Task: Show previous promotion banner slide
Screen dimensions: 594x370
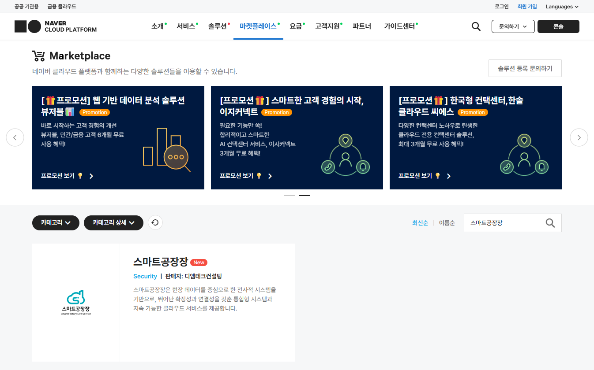Action: tap(15, 137)
